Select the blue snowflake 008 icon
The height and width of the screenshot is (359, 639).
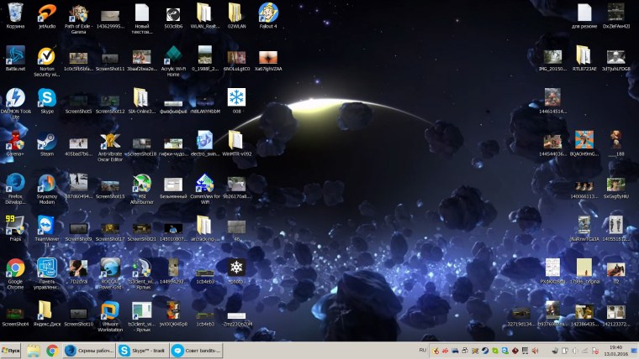click(236, 101)
